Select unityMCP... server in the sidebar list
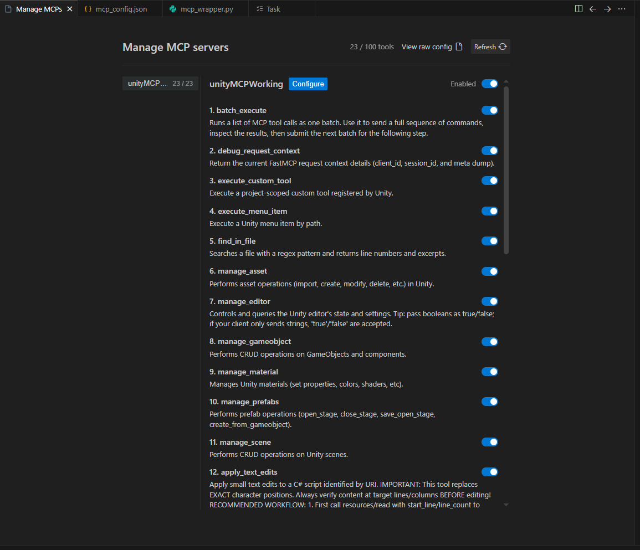The width and height of the screenshot is (640, 550). coord(160,83)
